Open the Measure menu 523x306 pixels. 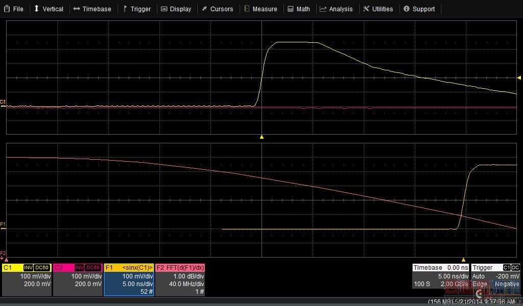(261, 9)
